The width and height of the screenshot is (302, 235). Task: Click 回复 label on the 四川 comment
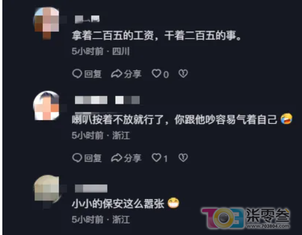93,74
